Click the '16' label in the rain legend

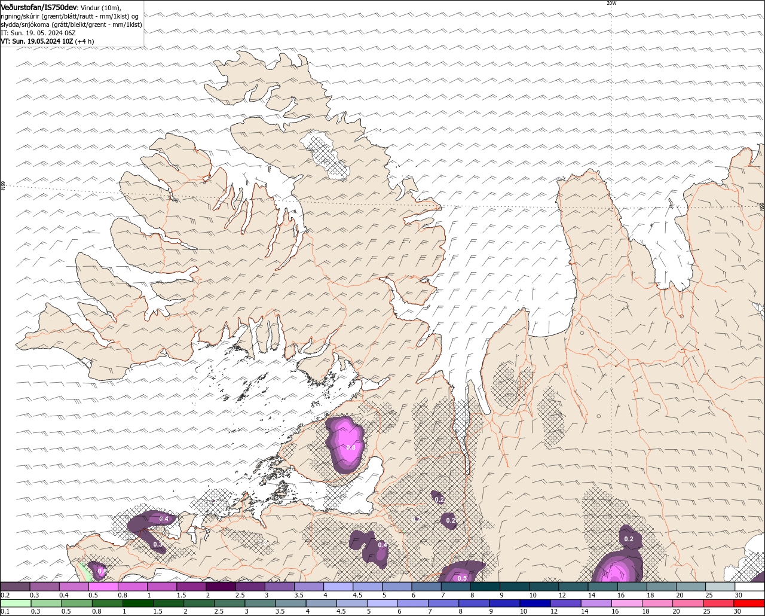(615, 611)
